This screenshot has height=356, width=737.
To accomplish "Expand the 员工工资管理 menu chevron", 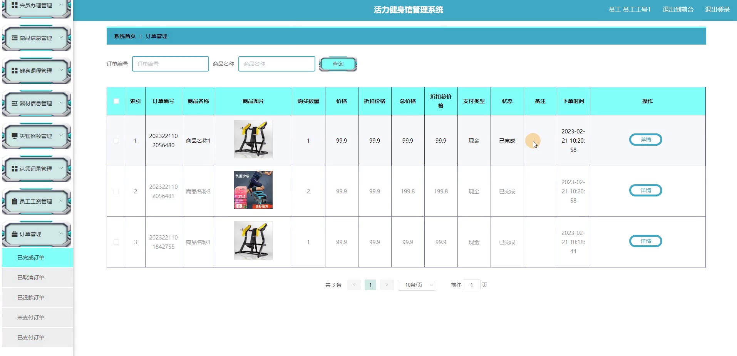I will pos(61,201).
